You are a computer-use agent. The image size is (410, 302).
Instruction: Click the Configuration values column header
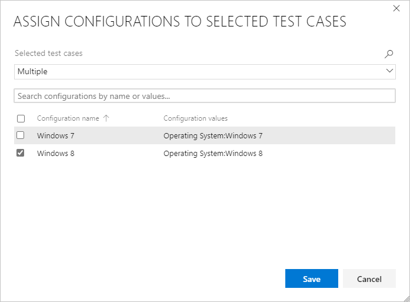point(195,118)
